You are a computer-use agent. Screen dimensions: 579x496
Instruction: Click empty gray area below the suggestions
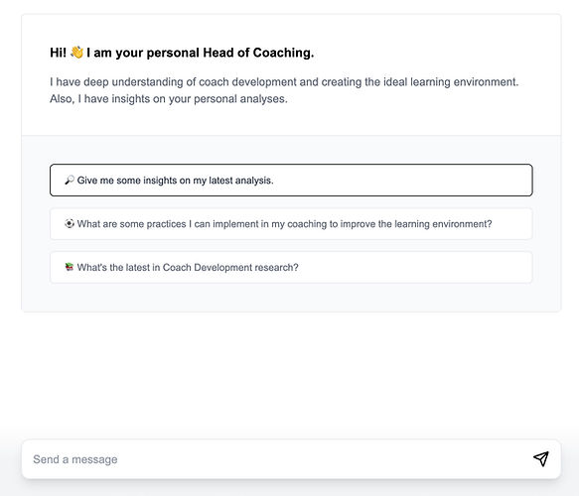tap(291, 298)
